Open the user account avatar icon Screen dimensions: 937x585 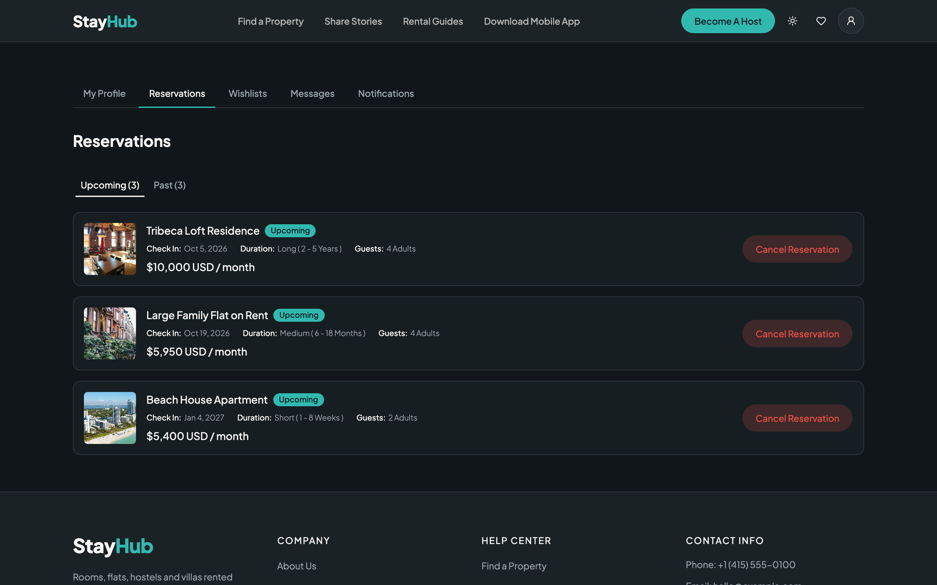[x=851, y=21]
